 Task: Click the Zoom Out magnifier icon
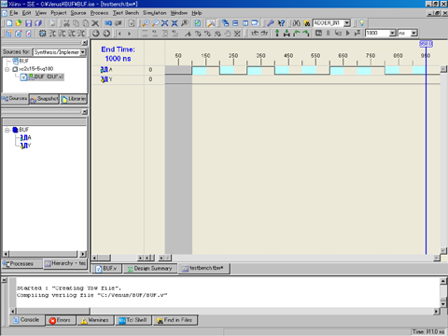click(155, 23)
